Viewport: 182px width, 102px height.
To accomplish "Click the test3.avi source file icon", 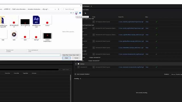I will [78, 64].
